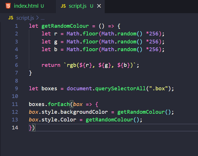
Task: Click line number 11 in gutter
Action: [15, 104]
